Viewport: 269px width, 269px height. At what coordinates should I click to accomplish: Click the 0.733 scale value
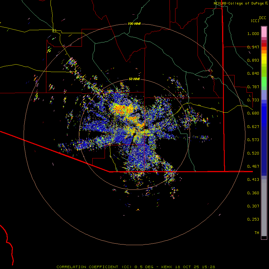253,100
